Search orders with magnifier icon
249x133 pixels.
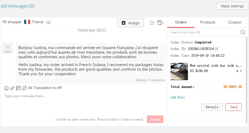(x=243, y=32)
